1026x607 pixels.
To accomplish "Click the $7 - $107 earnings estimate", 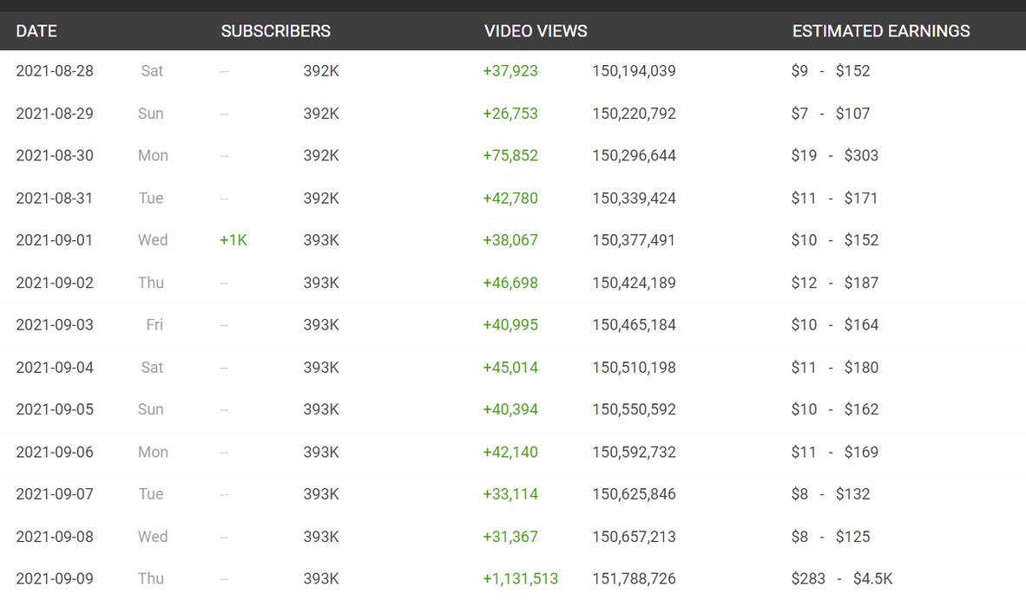I will (x=830, y=114).
